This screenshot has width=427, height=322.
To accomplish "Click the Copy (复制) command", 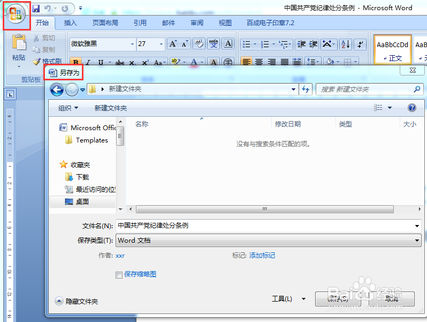I will click(44, 50).
